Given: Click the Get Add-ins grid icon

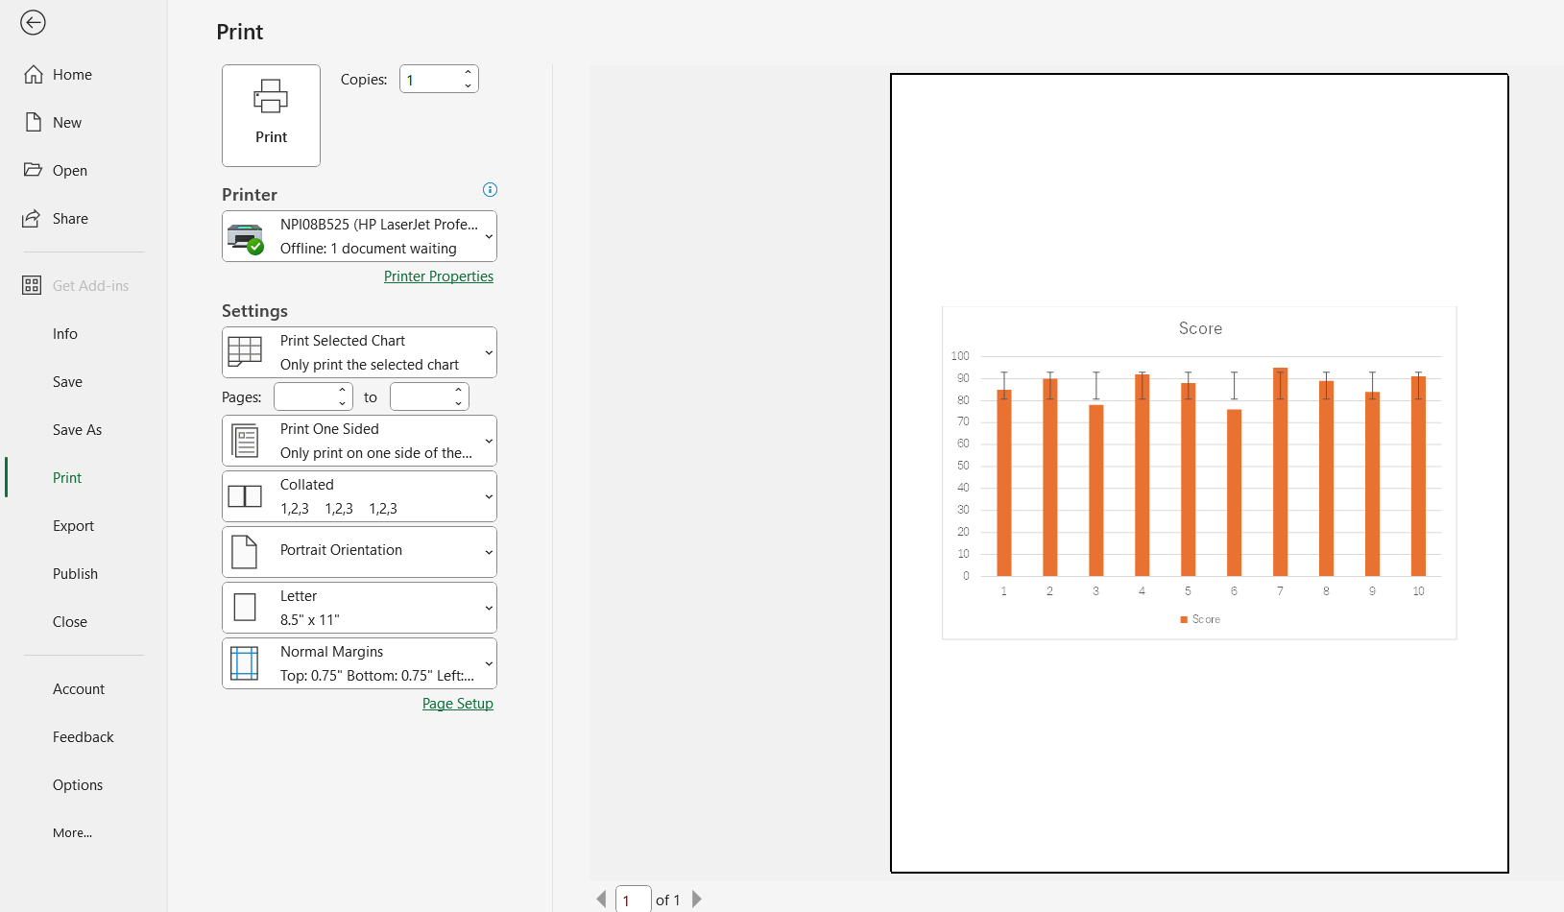Looking at the screenshot, I should pyautogui.click(x=32, y=285).
